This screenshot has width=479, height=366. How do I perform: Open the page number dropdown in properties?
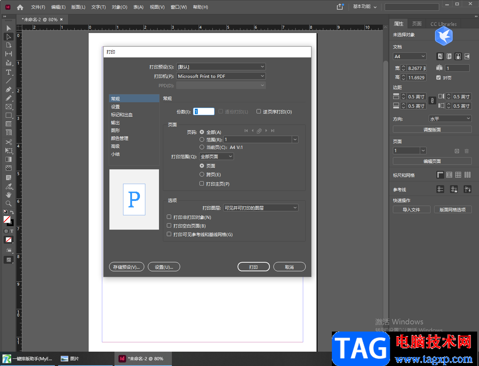coord(423,151)
